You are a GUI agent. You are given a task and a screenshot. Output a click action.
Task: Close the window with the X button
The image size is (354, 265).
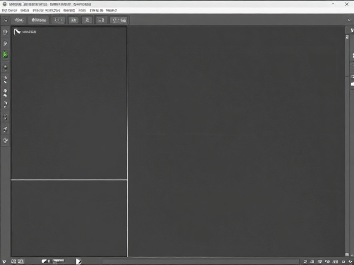click(347, 4)
